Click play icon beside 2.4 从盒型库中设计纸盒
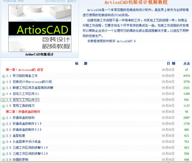The width and height of the screenshot is (192, 163). pyautogui.click(x=4, y=142)
